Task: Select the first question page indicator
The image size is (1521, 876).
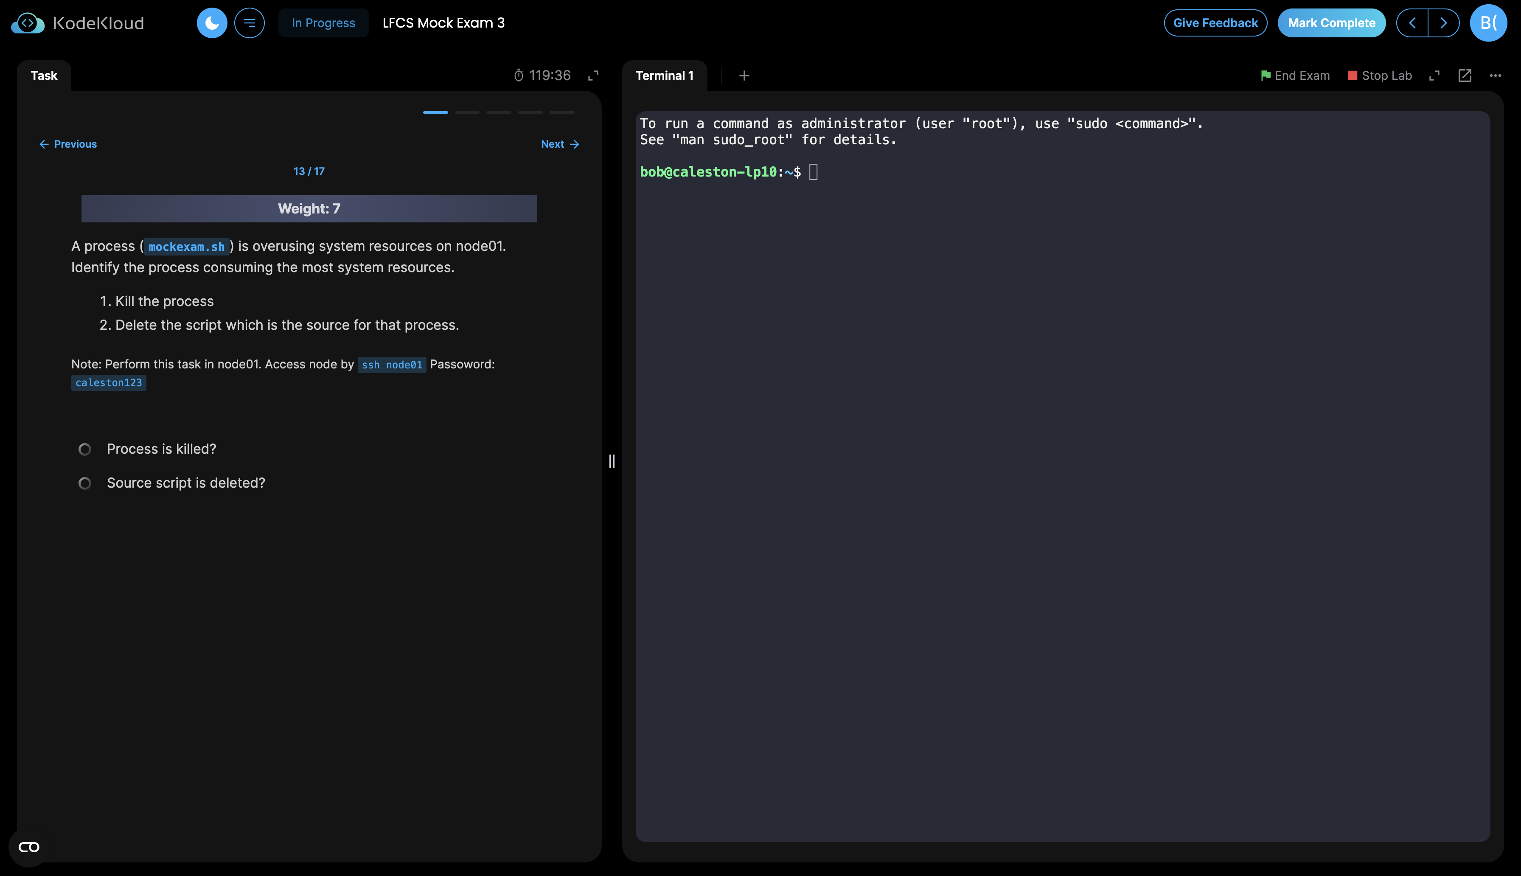Action: (x=435, y=112)
